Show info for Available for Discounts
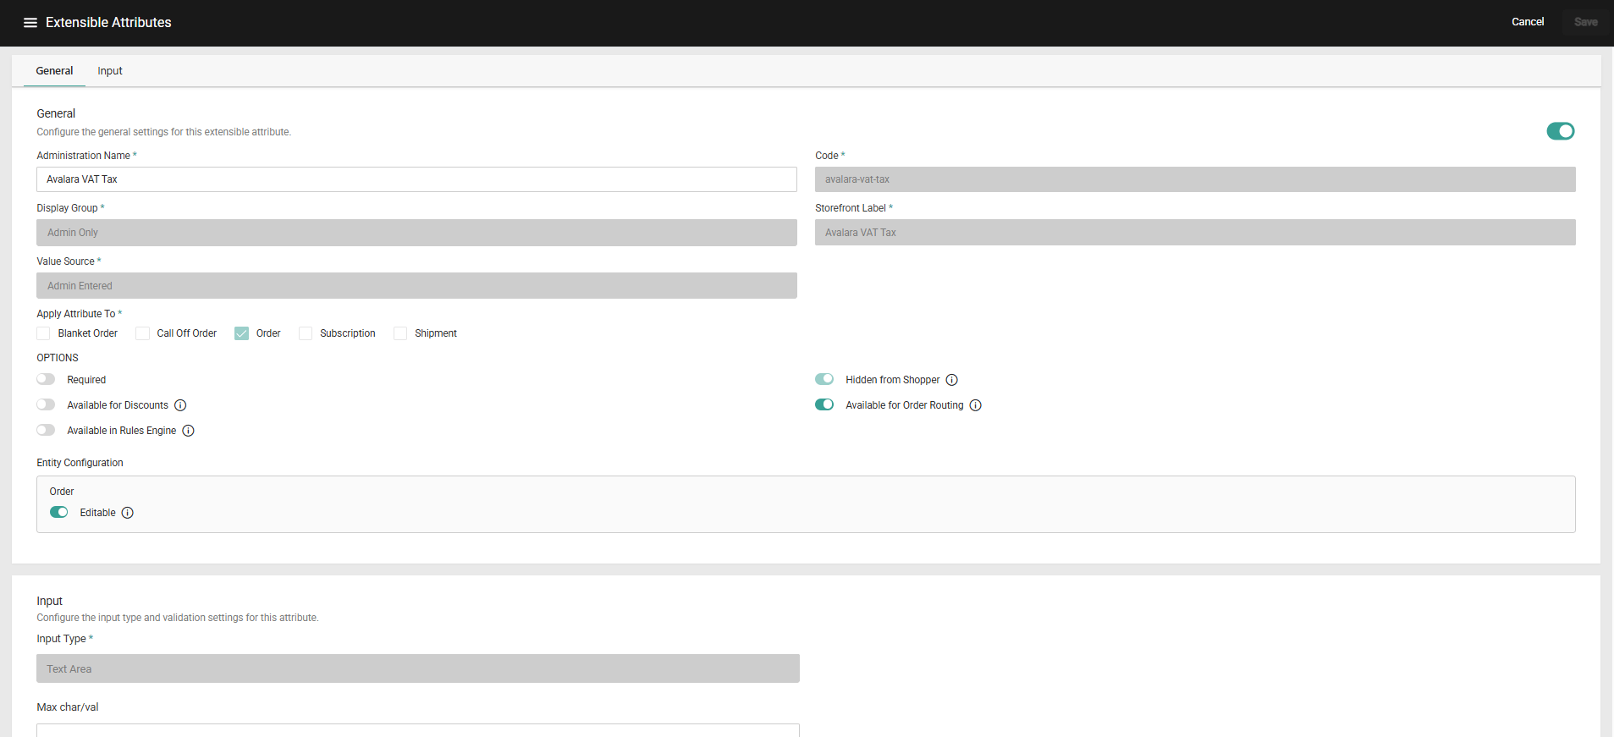The image size is (1614, 737). click(x=180, y=405)
